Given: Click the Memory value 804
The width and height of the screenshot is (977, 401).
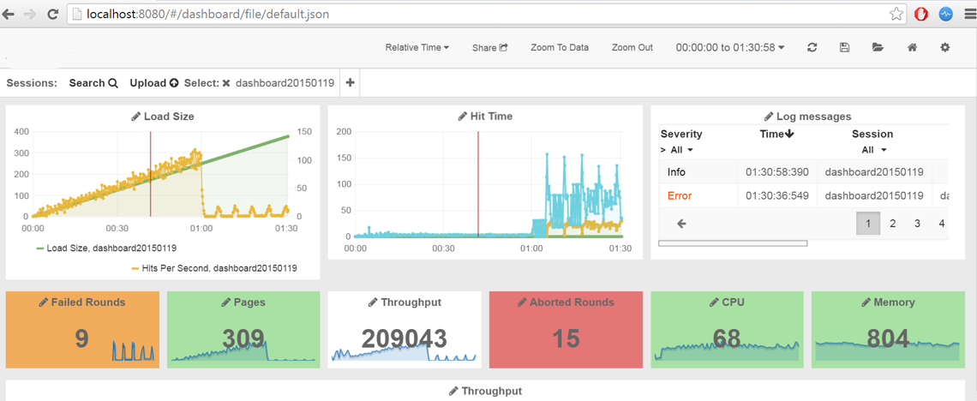Looking at the screenshot, I should [x=888, y=338].
